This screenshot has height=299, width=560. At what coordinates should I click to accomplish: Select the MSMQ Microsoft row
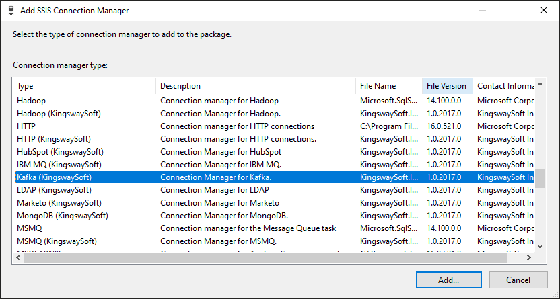click(275, 228)
